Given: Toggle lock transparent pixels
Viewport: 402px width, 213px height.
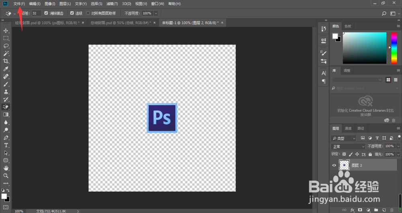Looking at the screenshot, I should coord(344,154).
